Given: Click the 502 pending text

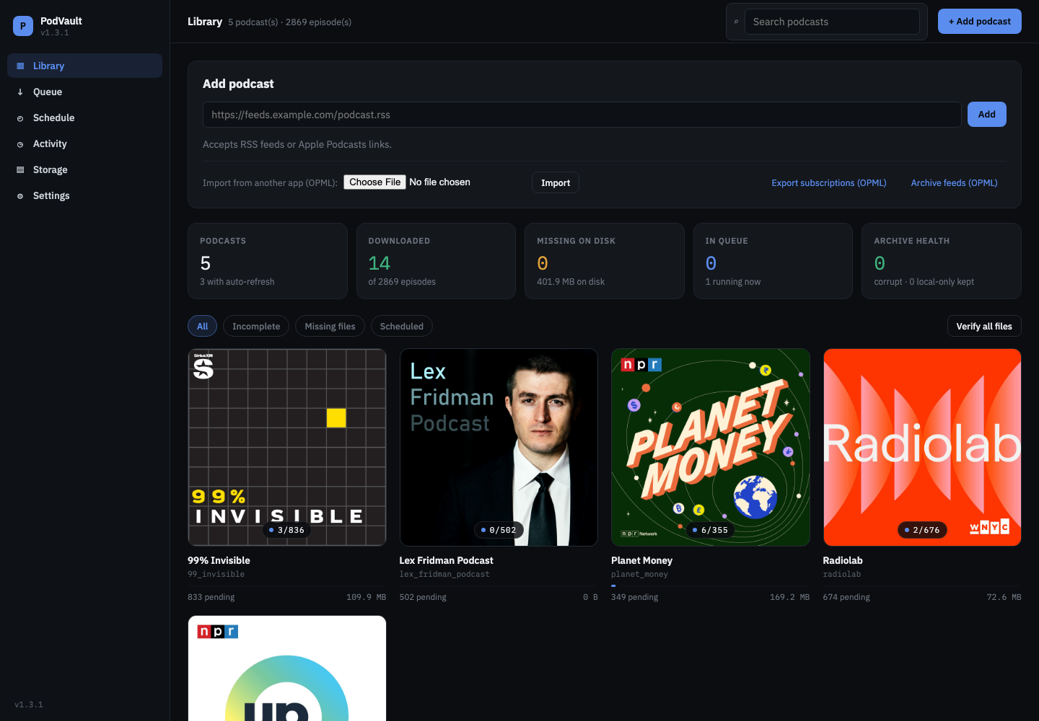Looking at the screenshot, I should pos(423,597).
